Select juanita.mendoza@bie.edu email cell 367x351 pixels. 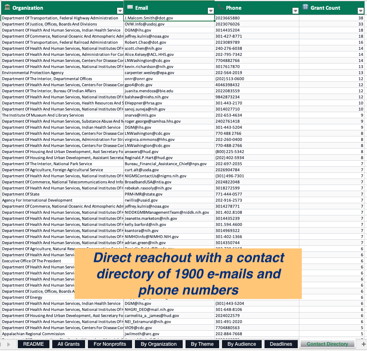(169, 91)
